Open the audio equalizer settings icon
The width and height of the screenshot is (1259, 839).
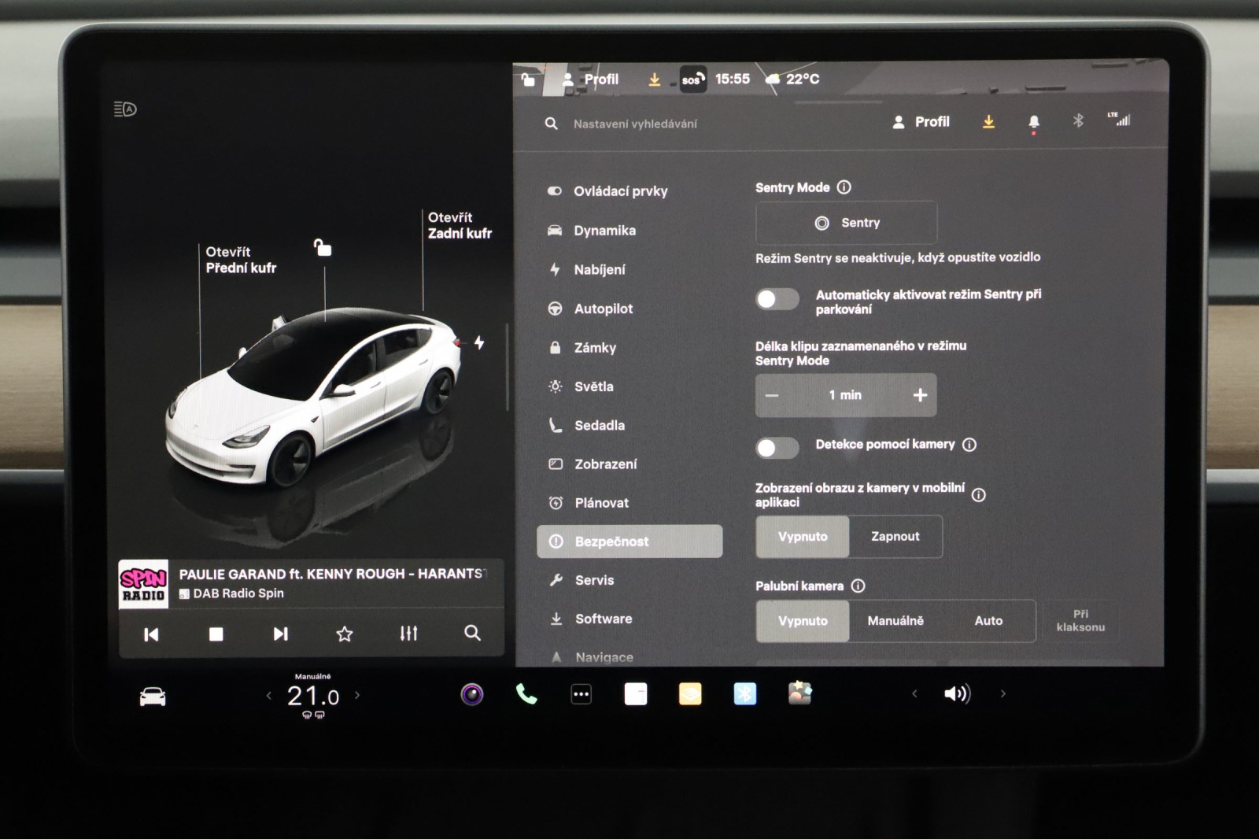click(x=408, y=634)
